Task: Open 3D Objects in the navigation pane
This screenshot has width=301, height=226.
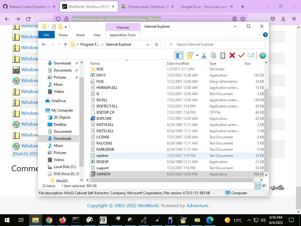Action: point(62,117)
